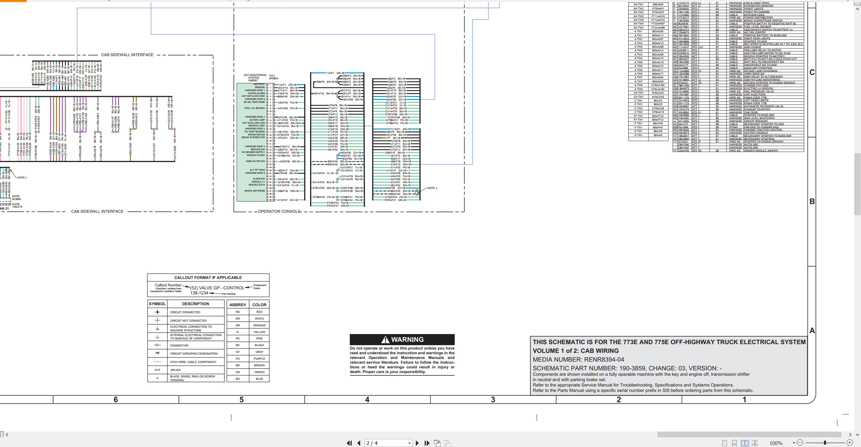The height and width of the screenshot is (447, 861).
Task: Click the ABBREV column header
Action: (237, 305)
